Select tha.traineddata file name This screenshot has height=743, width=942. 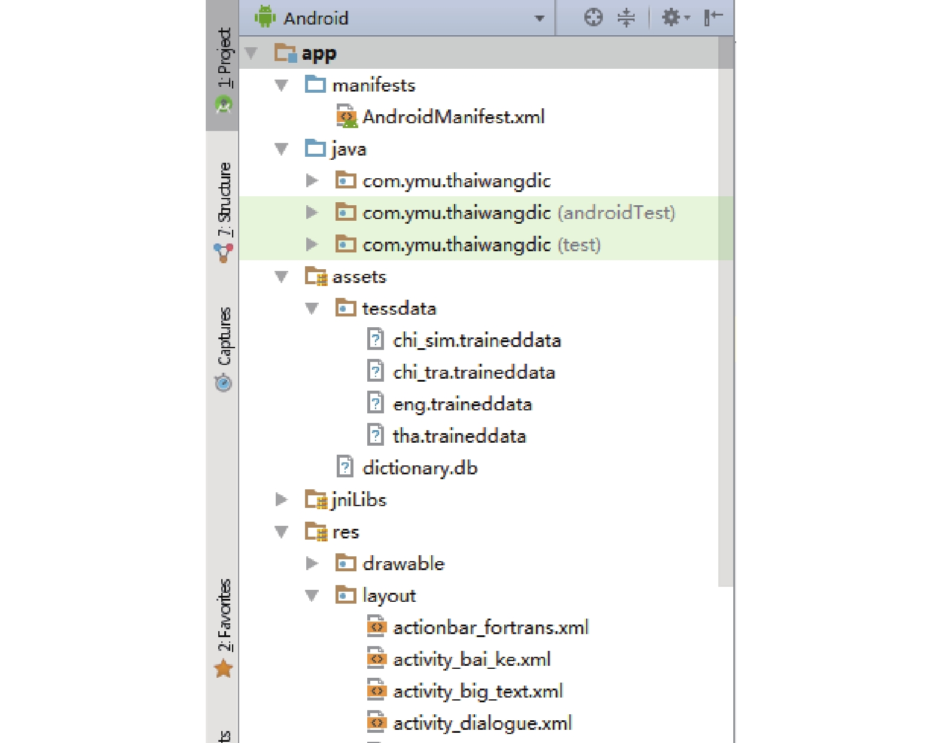point(459,436)
